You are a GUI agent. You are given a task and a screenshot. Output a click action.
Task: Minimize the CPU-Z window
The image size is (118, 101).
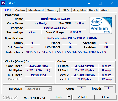(x=89, y=3)
